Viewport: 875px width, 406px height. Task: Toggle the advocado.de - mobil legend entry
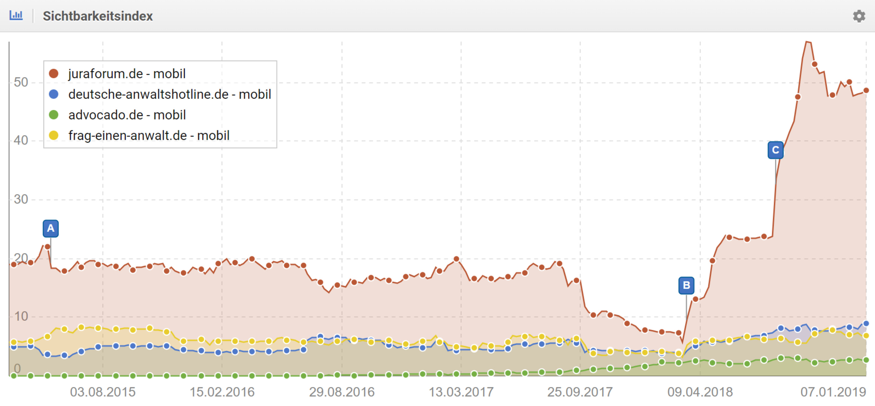[x=127, y=115]
